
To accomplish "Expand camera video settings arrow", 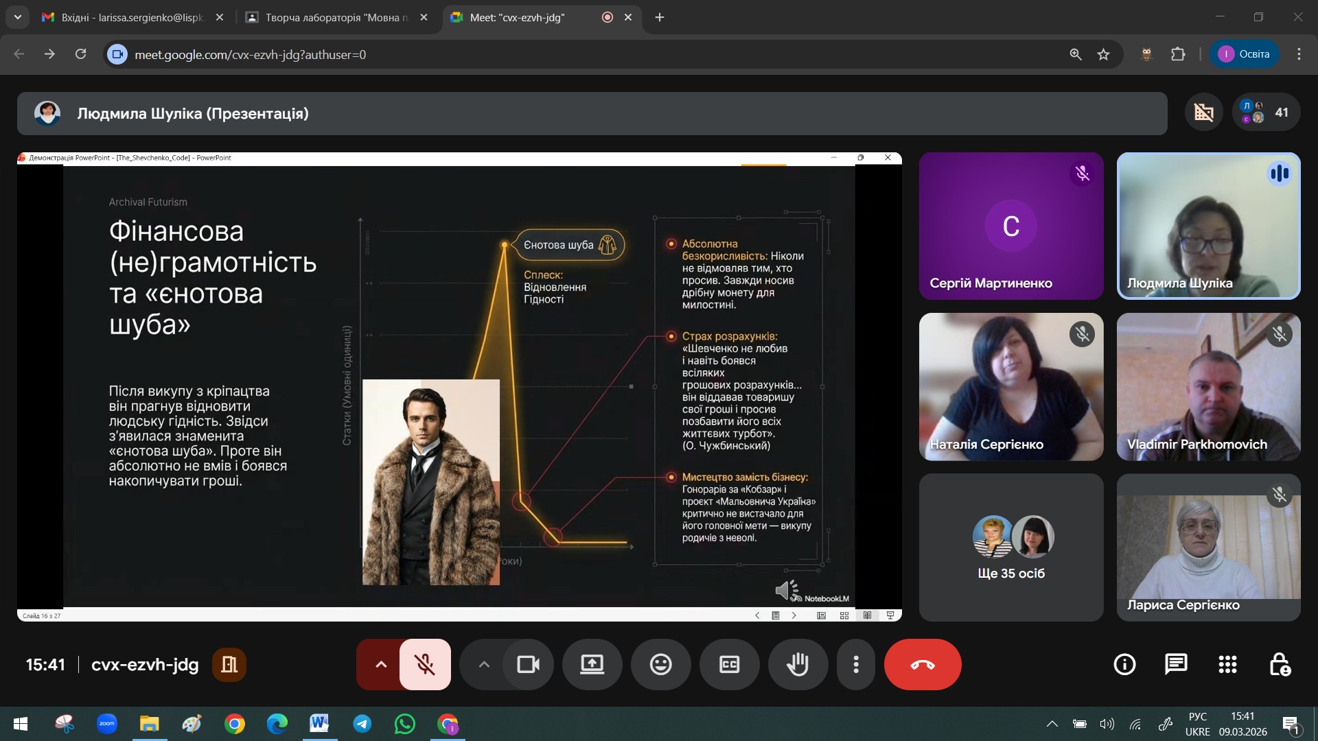I will (483, 664).
